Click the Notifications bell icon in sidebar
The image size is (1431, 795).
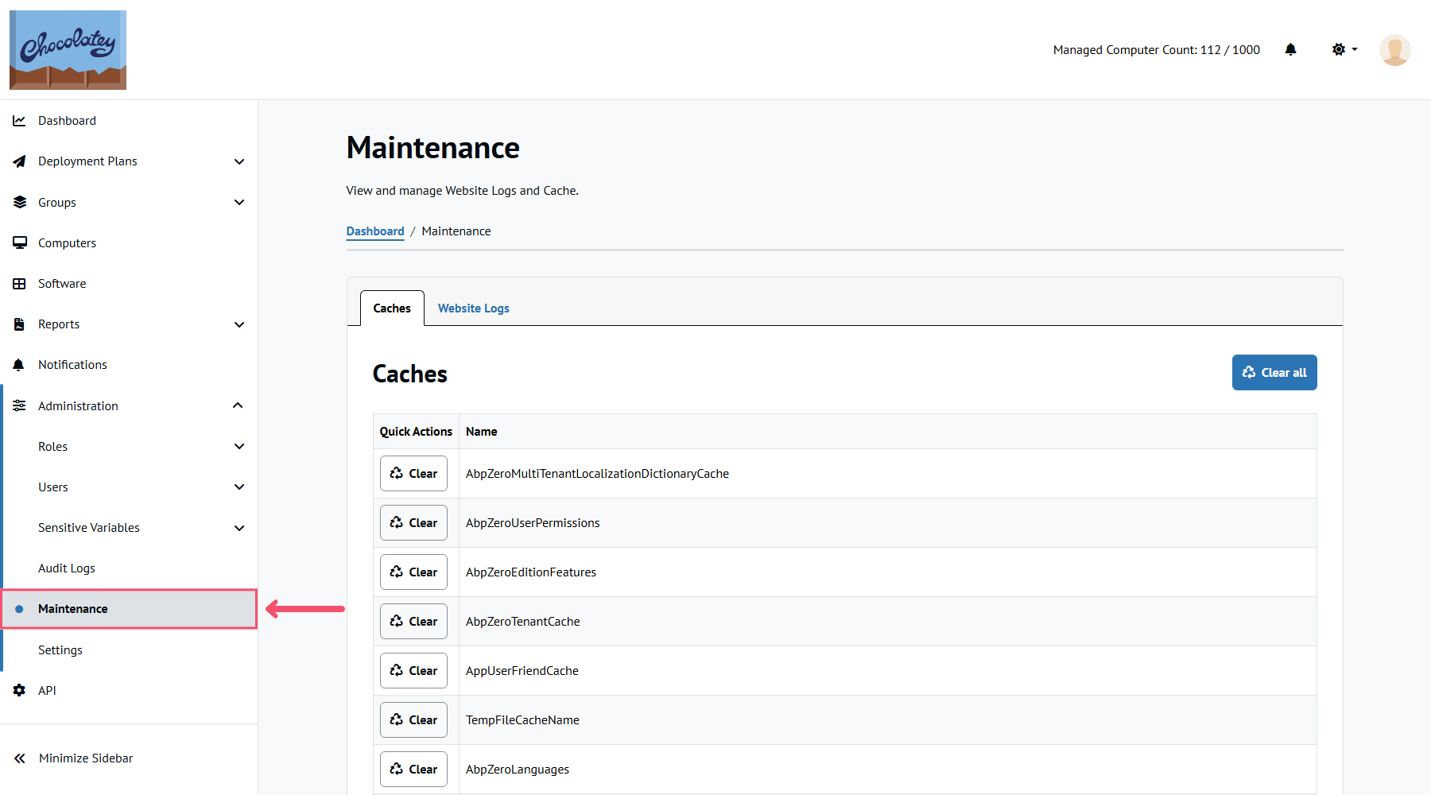(19, 365)
